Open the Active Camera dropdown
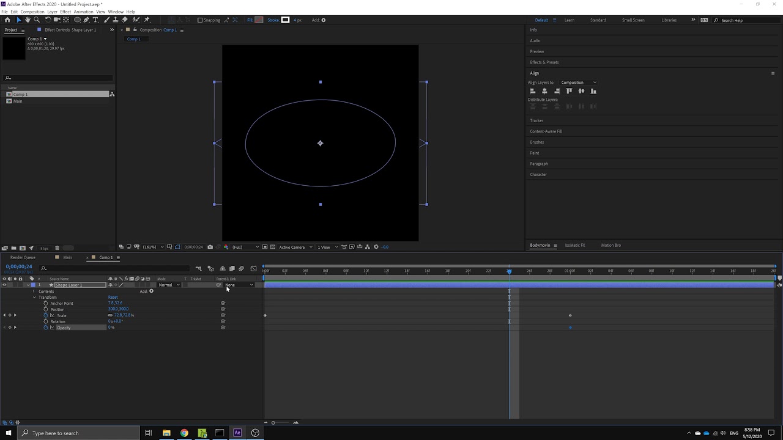The image size is (783, 440). coord(295,247)
